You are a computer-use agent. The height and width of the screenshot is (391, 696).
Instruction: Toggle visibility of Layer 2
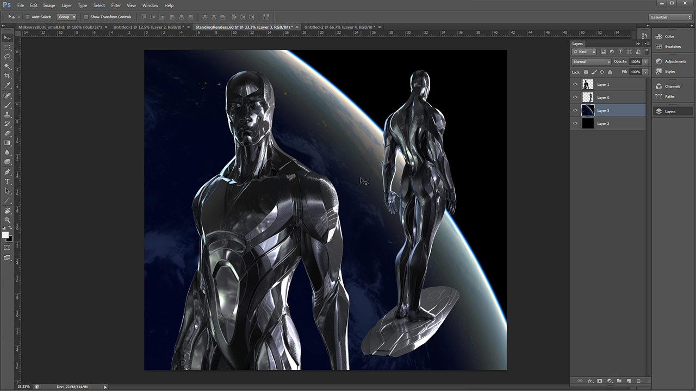pyautogui.click(x=575, y=124)
